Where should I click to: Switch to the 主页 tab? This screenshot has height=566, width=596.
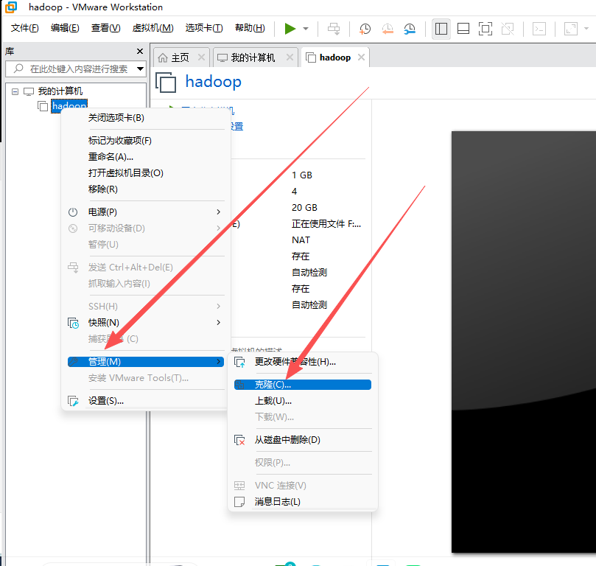180,57
